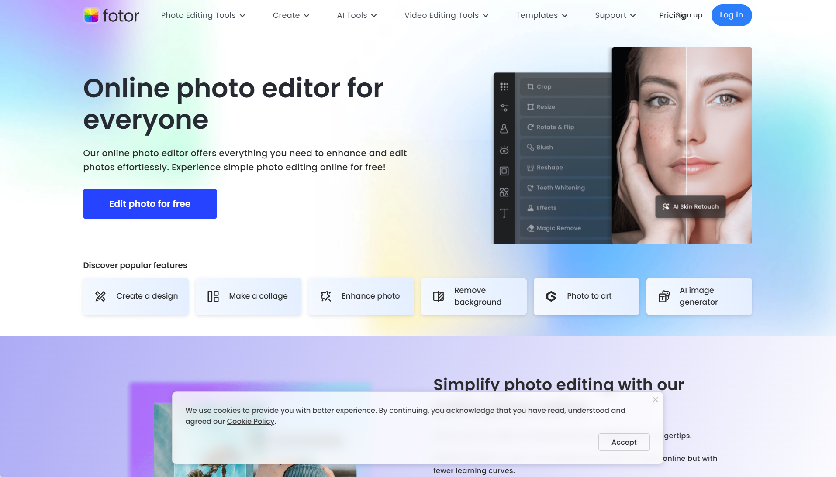Click the Resize tool in the editor preview

click(x=566, y=107)
